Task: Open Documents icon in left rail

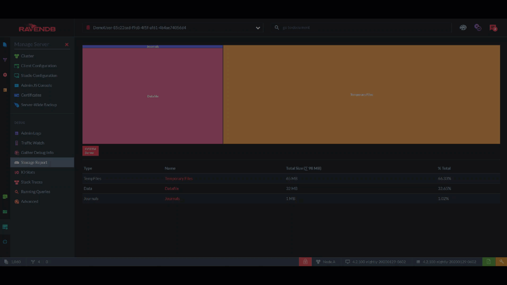Action: (x=5, y=45)
